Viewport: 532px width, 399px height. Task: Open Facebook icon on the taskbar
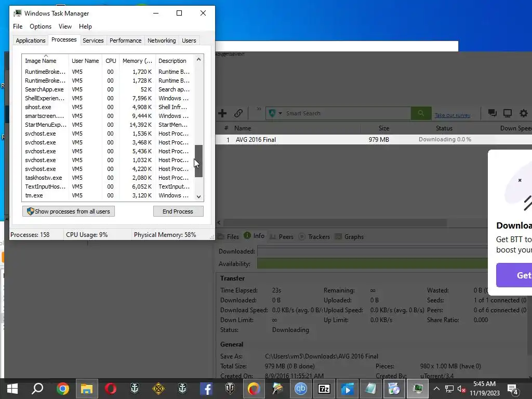[x=206, y=389]
